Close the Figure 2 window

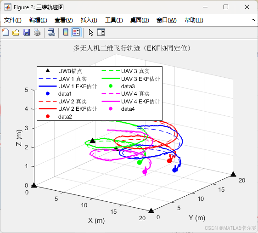[247, 7]
